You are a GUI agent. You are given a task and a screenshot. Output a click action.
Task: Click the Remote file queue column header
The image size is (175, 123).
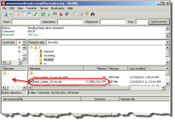point(145,99)
